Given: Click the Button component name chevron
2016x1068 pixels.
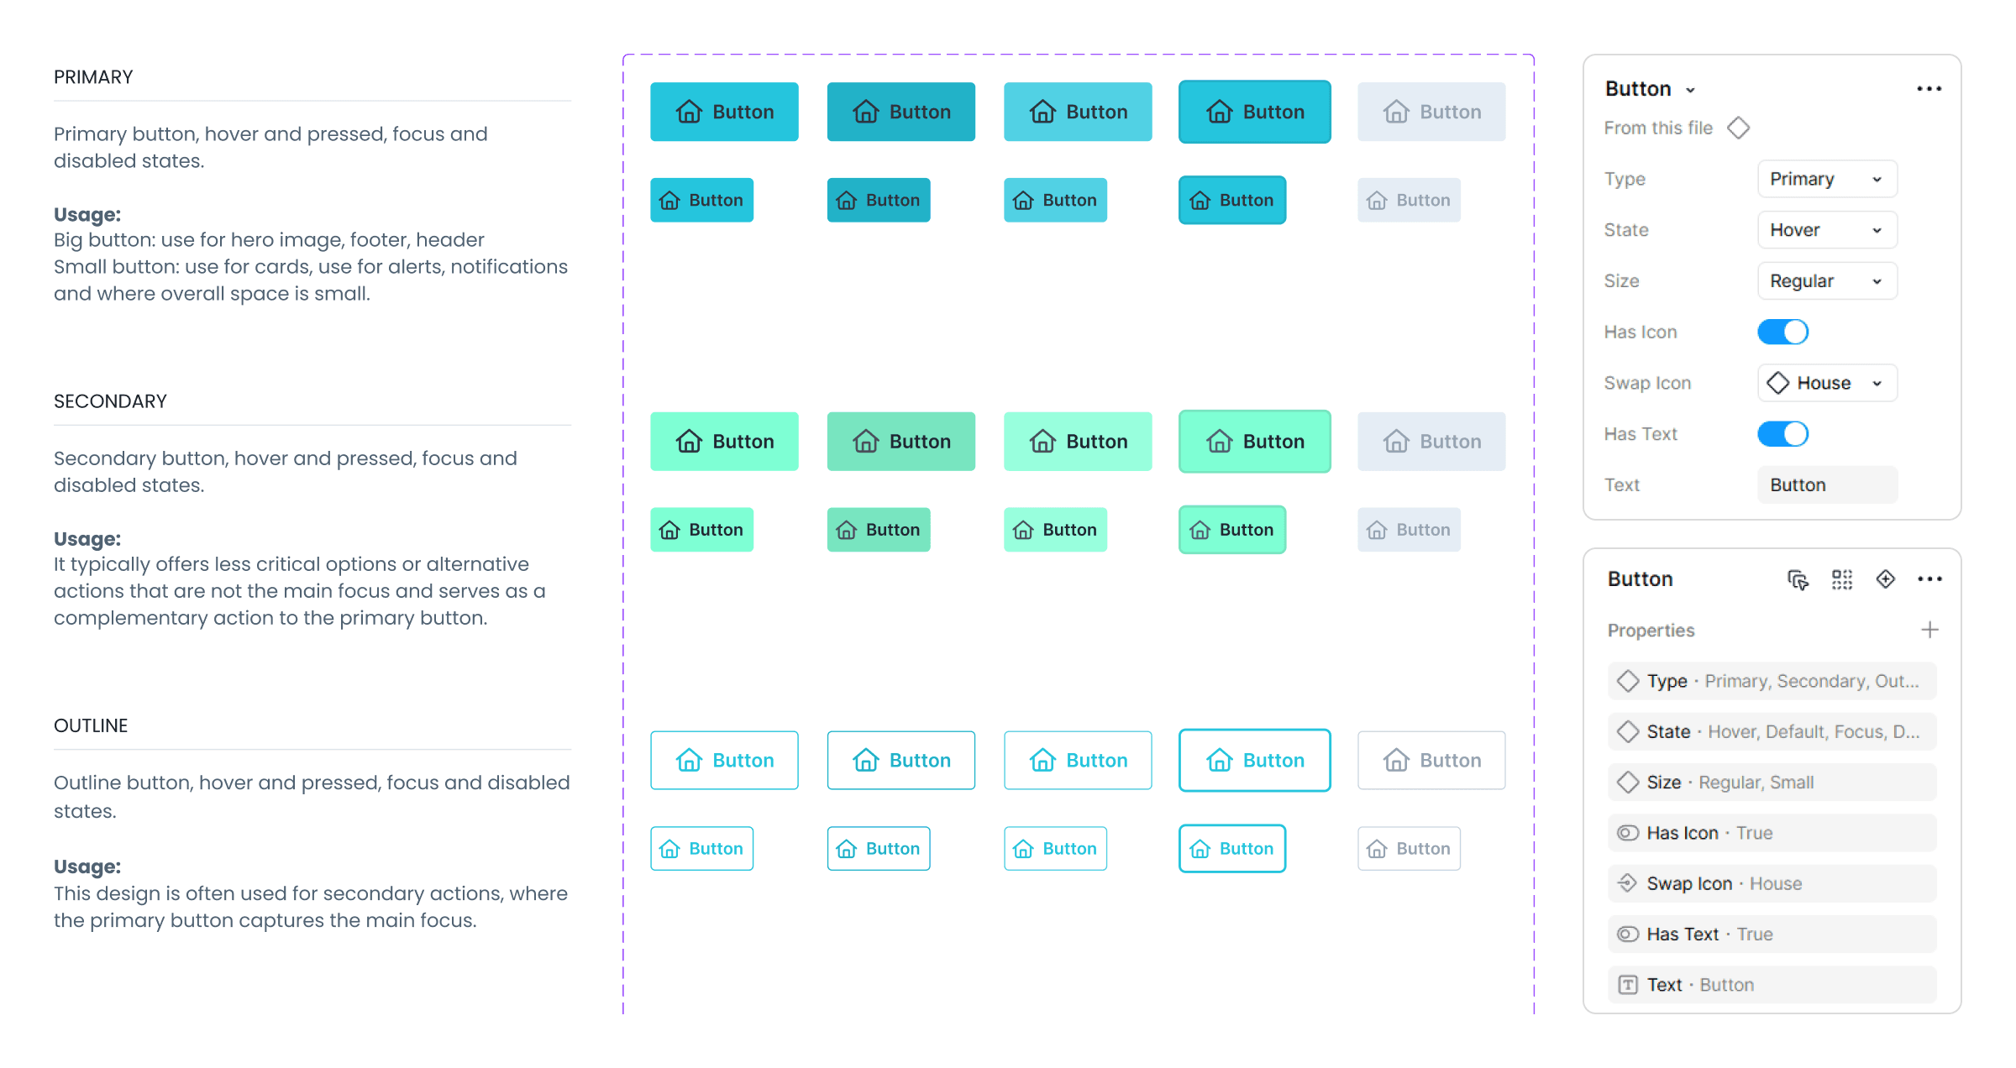Looking at the screenshot, I should pyautogui.click(x=1690, y=91).
